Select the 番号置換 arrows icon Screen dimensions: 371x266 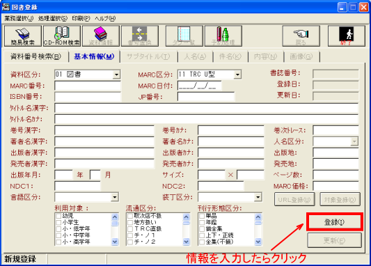tap(140, 36)
